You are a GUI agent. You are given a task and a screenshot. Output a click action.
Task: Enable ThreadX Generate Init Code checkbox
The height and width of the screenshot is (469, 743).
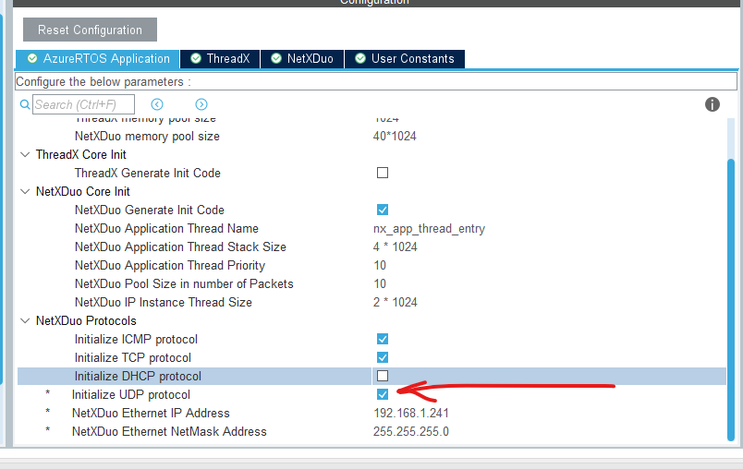pos(383,173)
